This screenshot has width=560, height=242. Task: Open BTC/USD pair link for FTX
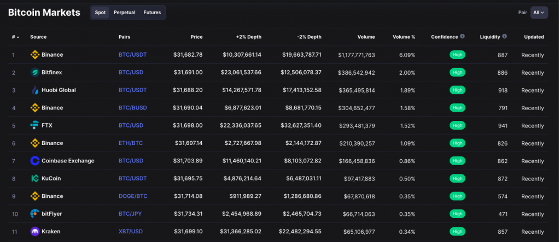pos(131,125)
